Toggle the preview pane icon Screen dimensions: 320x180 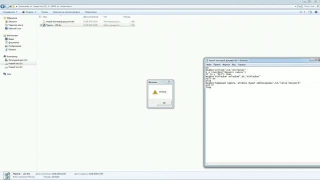coord(310,12)
